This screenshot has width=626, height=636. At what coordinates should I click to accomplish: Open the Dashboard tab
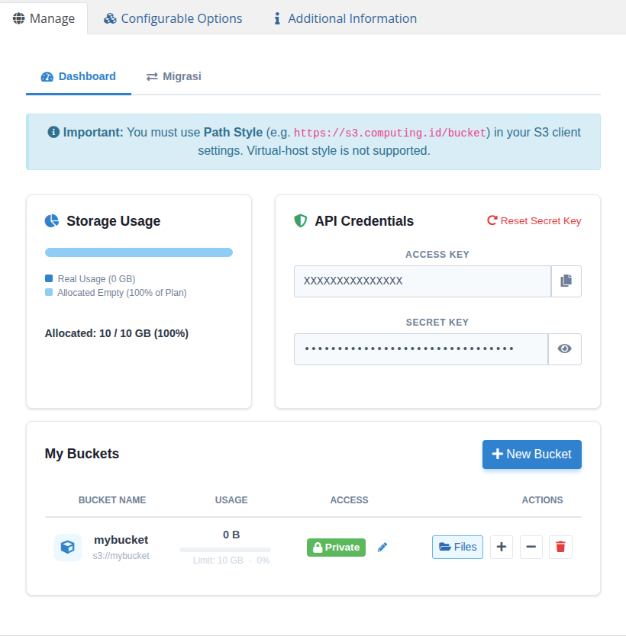[79, 76]
